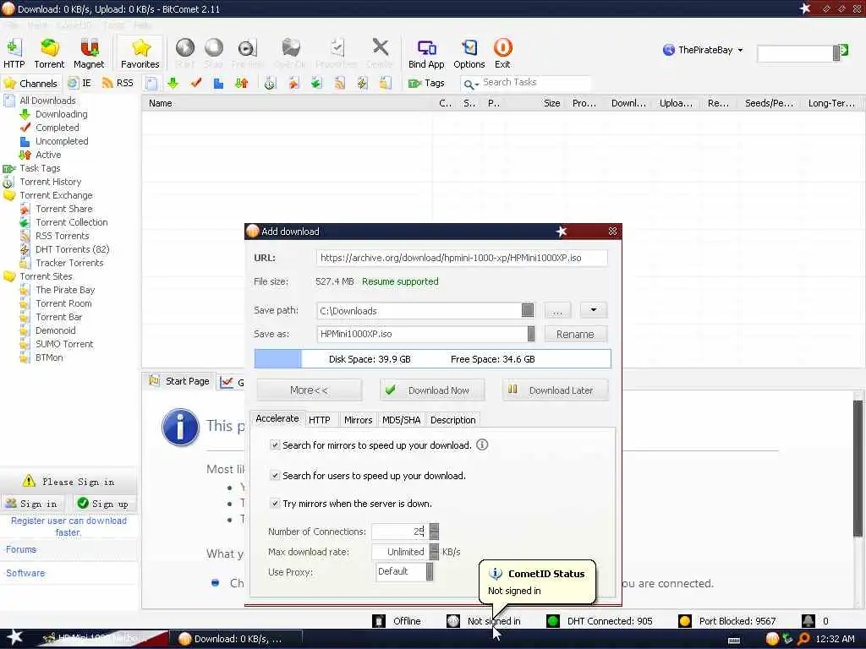
Task: Open DHT Torrents (82) in the sidebar
Action: (x=73, y=249)
